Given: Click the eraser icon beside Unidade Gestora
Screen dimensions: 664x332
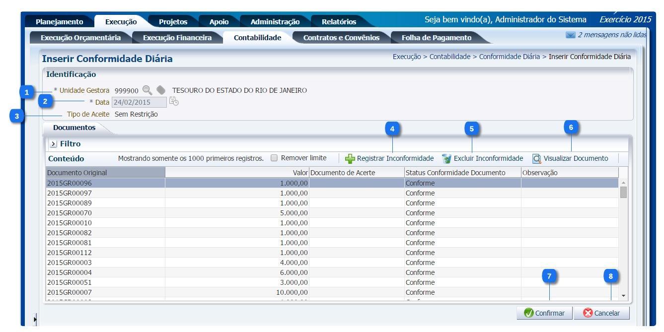Looking at the screenshot, I should point(160,90).
